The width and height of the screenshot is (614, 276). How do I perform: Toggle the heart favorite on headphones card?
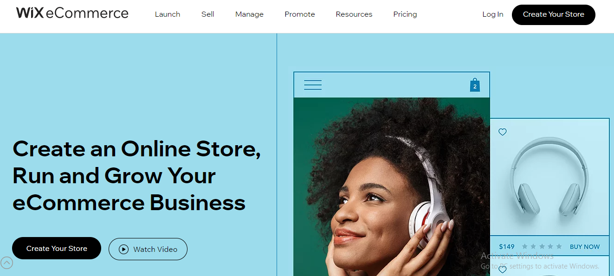pos(502,132)
